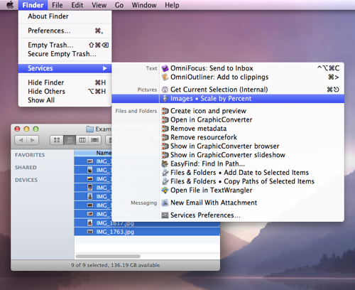Click the horizontal scrollbar in Finder window
Image resolution: width=355 pixels, height=290 pixels.
pyautogui.click(x=108, y=257)
